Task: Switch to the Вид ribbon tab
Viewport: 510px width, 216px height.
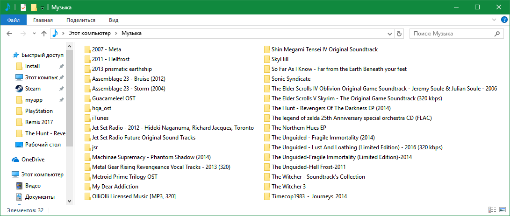Action: (114, 20)
